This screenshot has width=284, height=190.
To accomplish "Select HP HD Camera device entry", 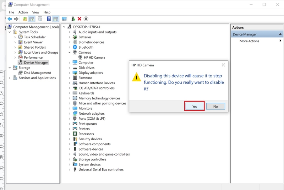I will [94, 58].
